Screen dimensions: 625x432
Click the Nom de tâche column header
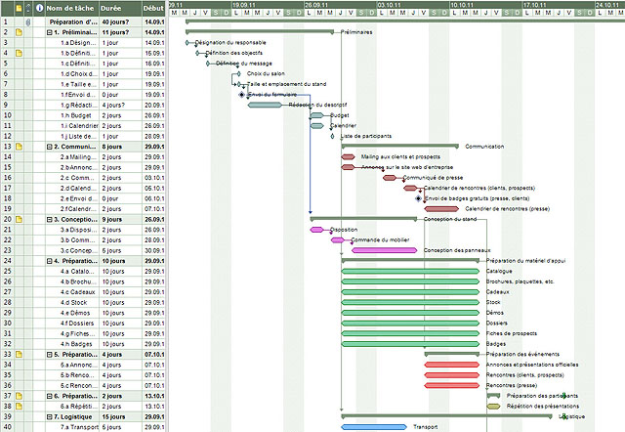pyautogui.click(x=71, y=8)
